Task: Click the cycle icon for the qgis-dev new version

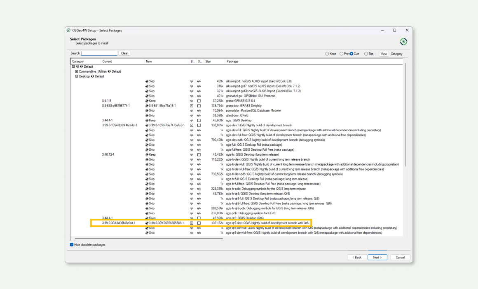Action: (147, 125)
